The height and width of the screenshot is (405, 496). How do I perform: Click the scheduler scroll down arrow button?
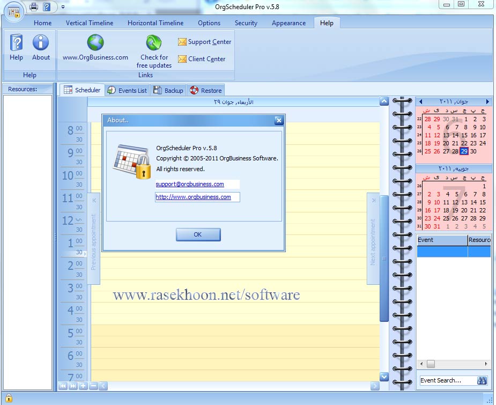tap(384, 377)
